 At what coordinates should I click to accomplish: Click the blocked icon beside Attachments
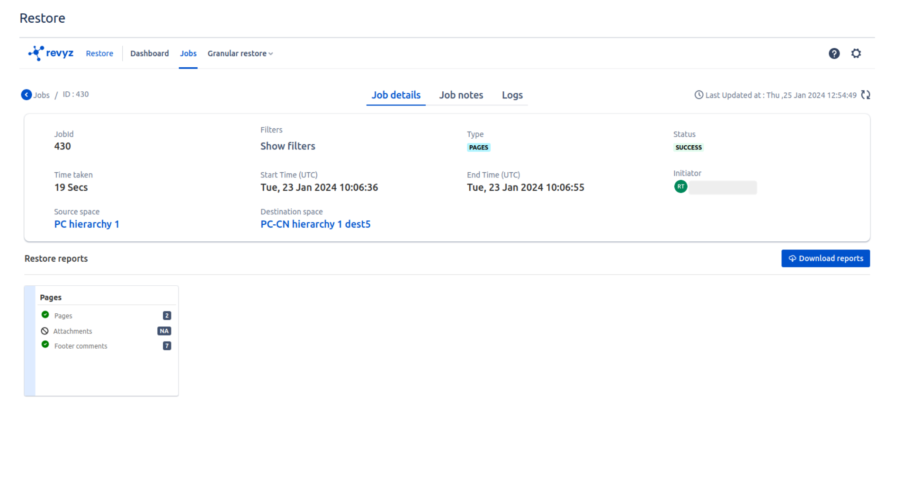(x=45, y=331)
